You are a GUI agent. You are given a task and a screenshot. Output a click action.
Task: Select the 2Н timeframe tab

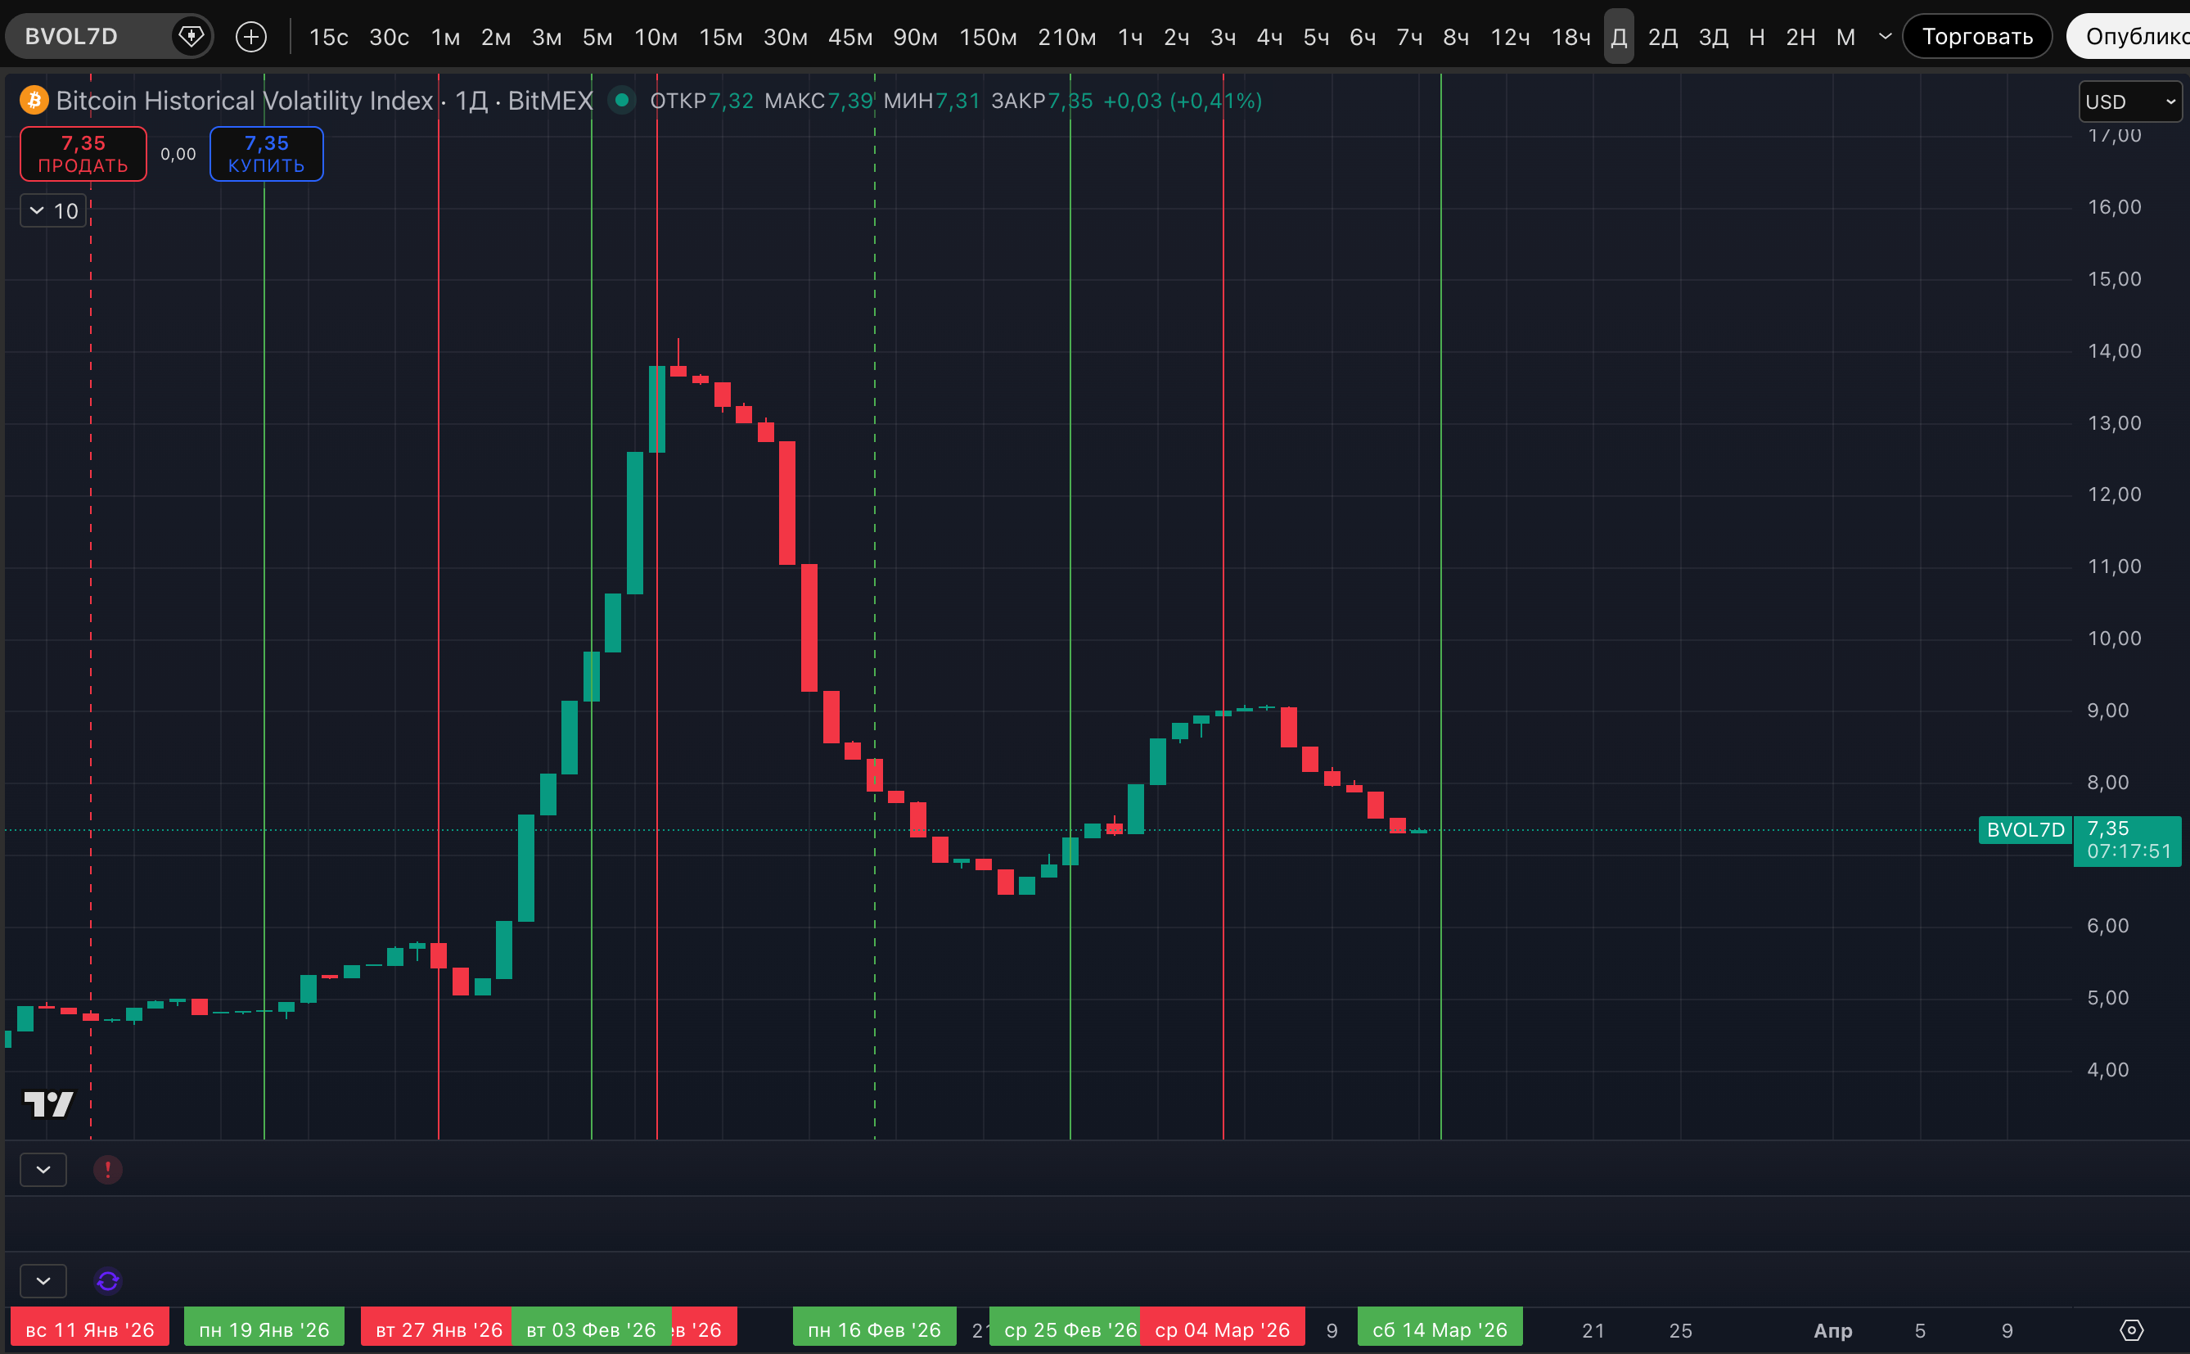(x=1800, y=37)
